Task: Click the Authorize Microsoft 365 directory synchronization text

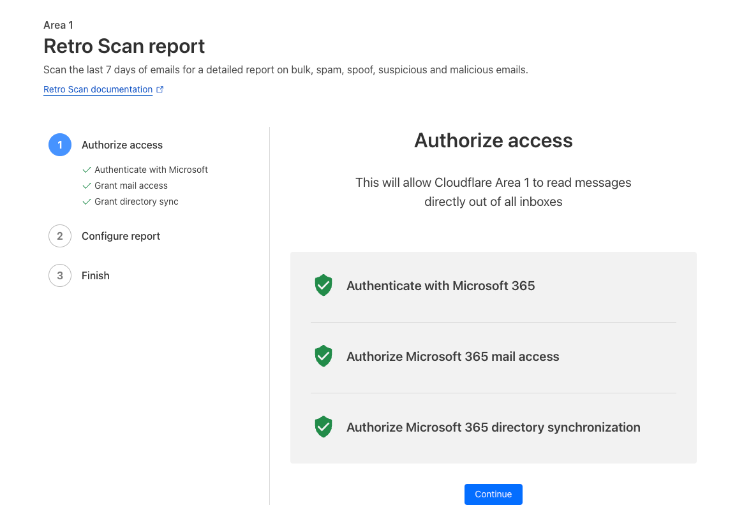Action: click(493, 427)
